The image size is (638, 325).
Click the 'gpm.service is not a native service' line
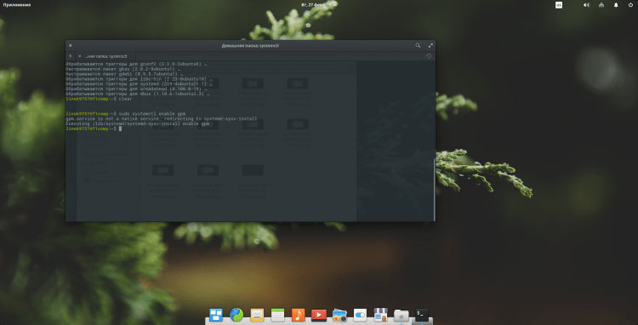coord(161,118)
